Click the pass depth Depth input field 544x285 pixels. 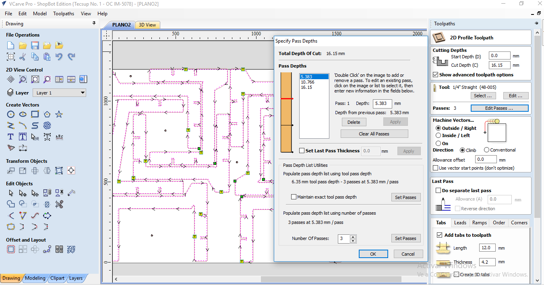click(x=382, y=103)
